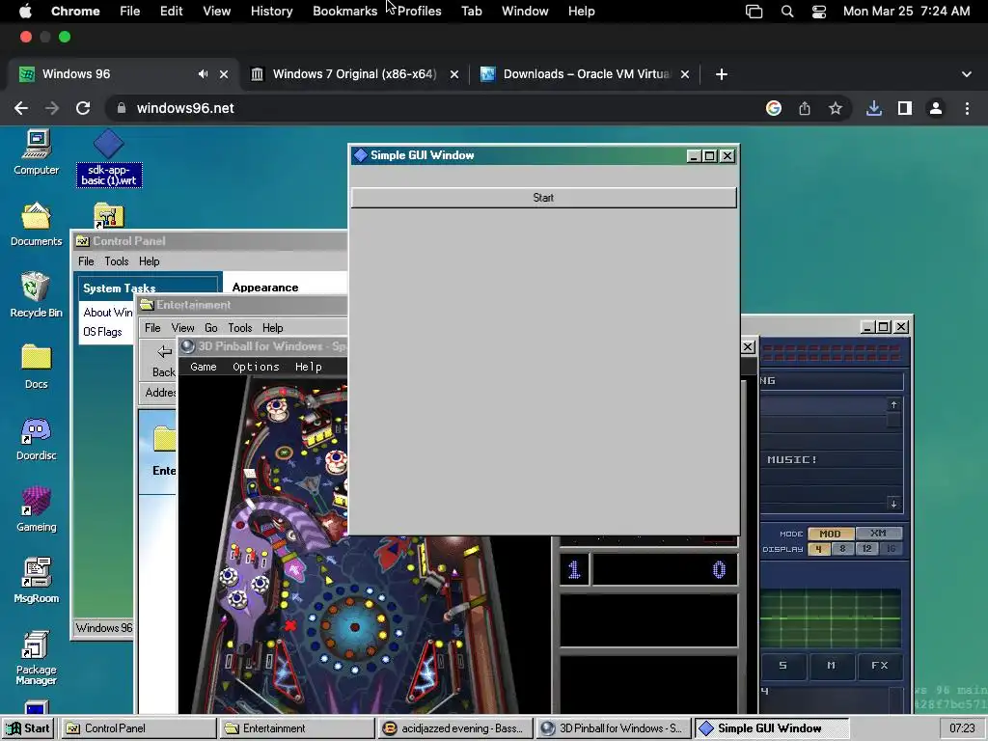
Task: Click OS Flags in Control Panel
Action: click(102, 332)
